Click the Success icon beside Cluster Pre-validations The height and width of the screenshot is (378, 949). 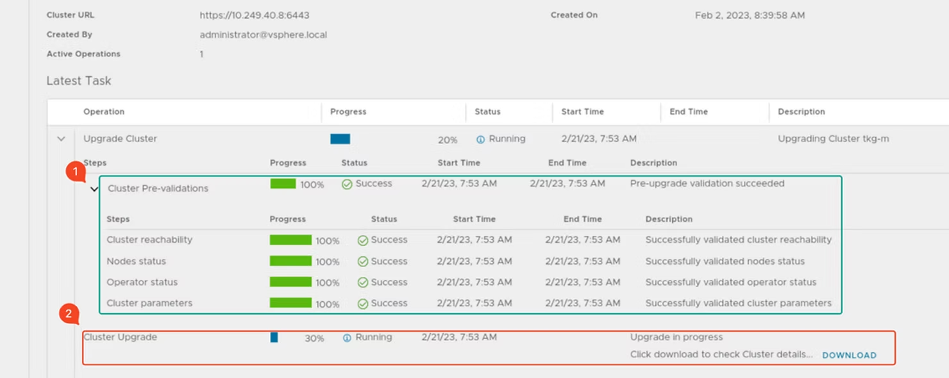click(346, 184)
